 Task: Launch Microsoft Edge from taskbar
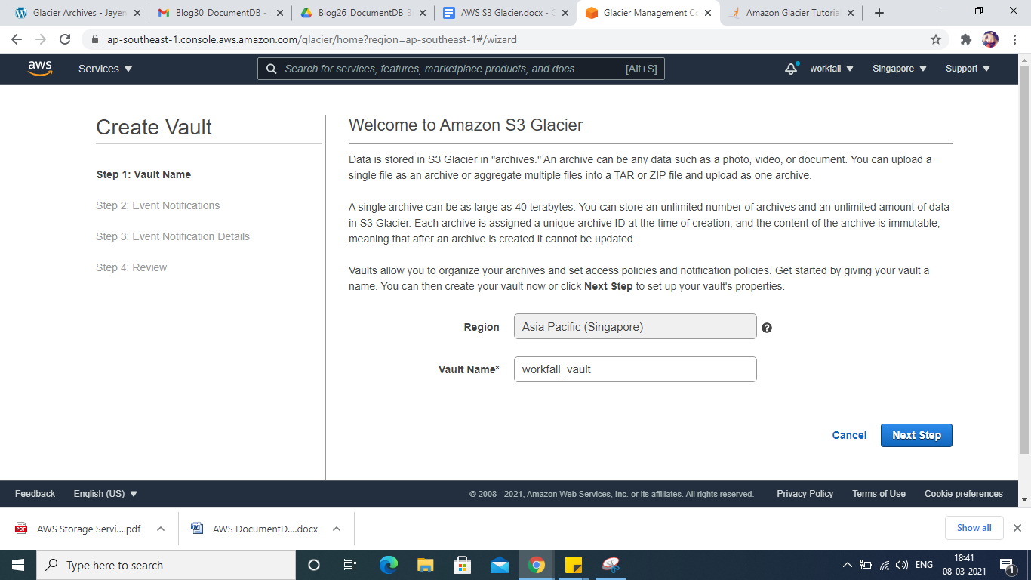[388, 565]
